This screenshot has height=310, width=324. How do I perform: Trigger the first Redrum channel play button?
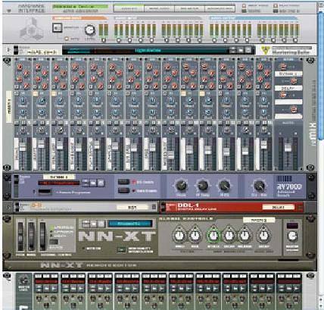click(x=55, y=289)
